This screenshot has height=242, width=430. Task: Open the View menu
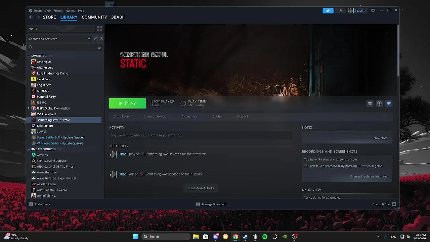point(48,11)
